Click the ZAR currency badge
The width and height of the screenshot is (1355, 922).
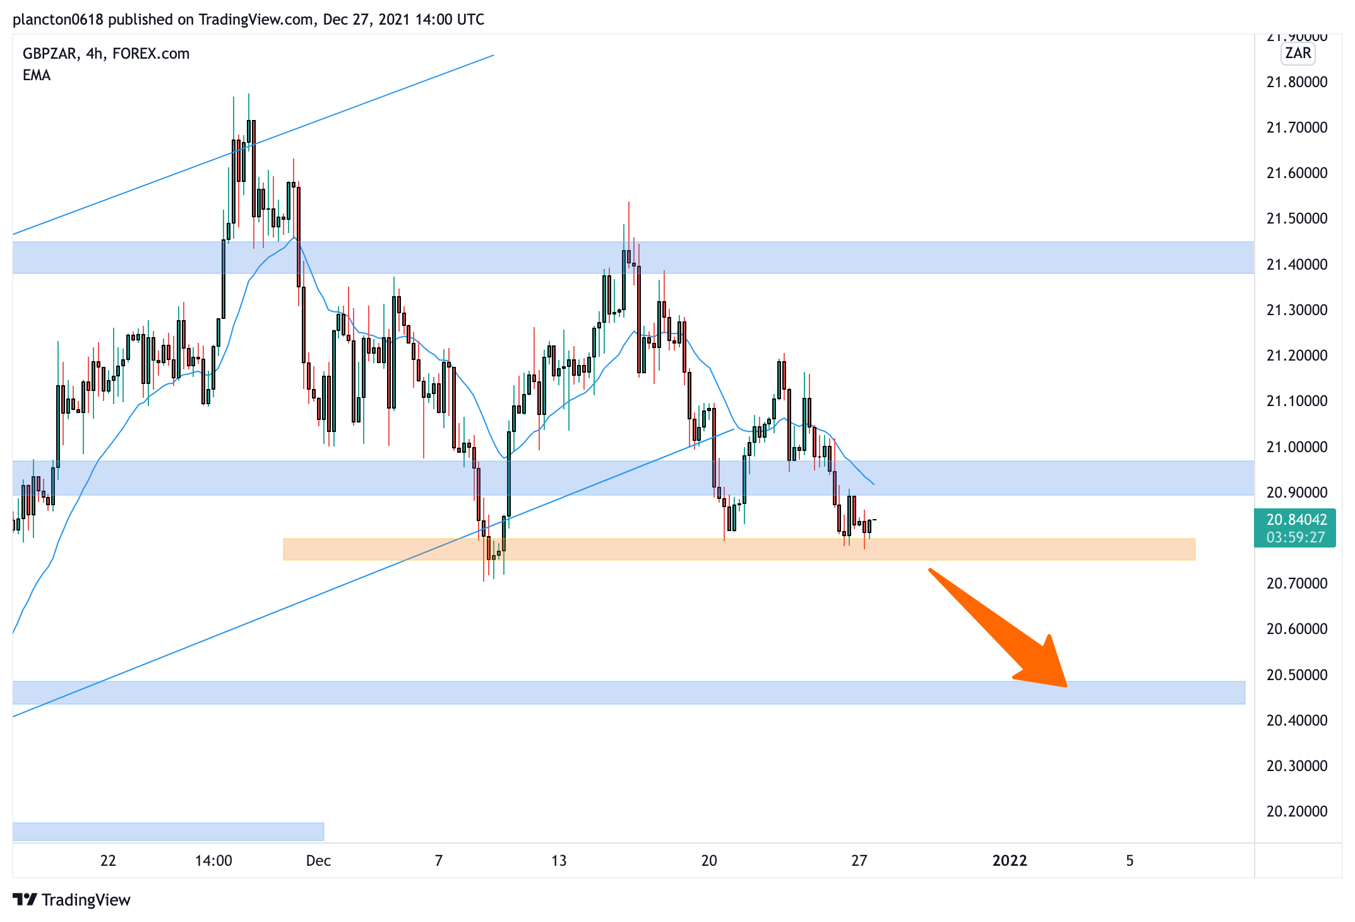[1298, 53]
